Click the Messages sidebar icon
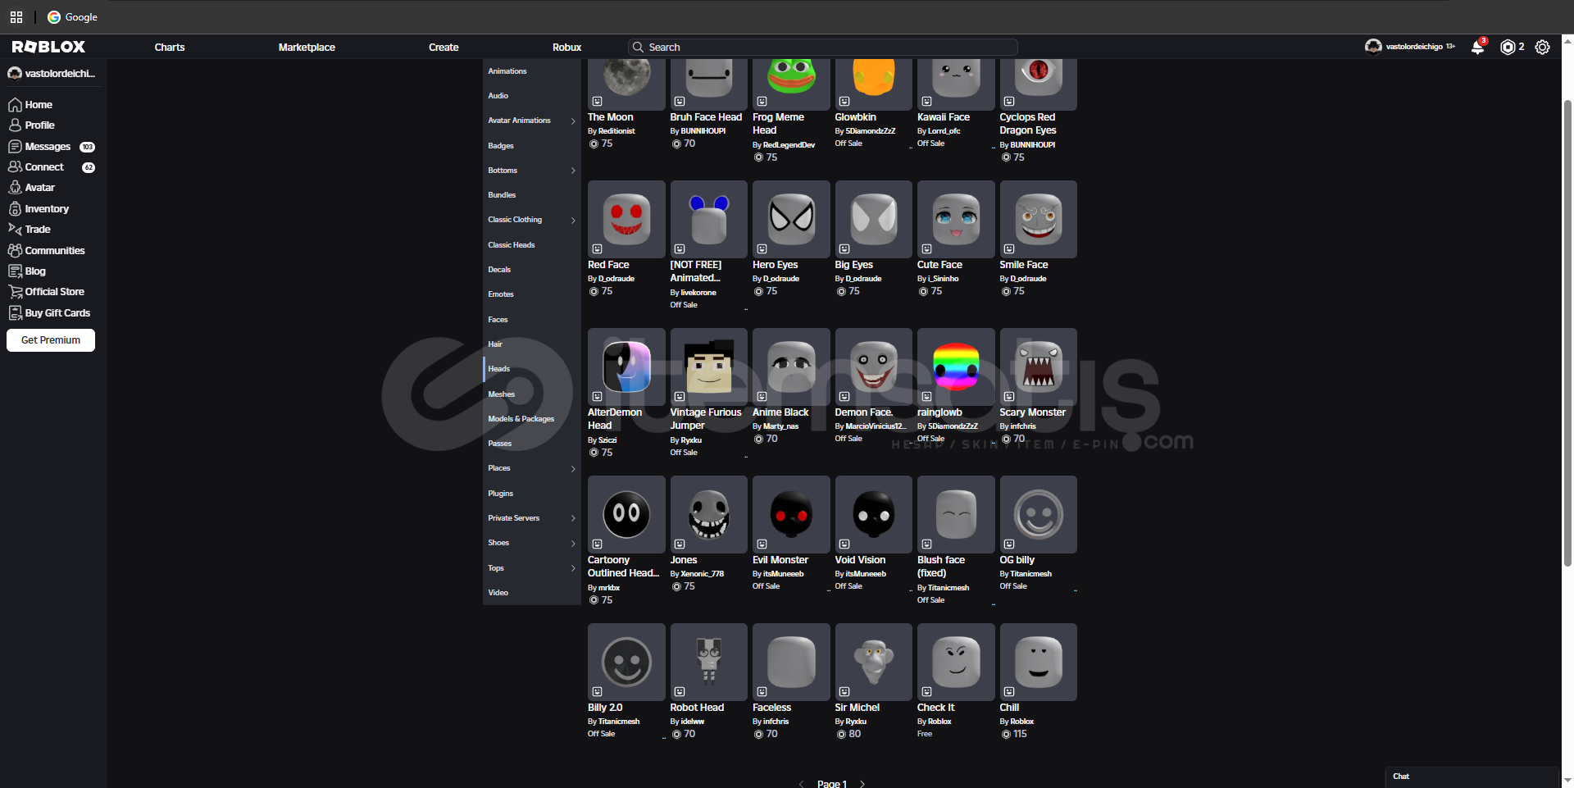This screenshot has width=1574, height=788. (15, 147)
